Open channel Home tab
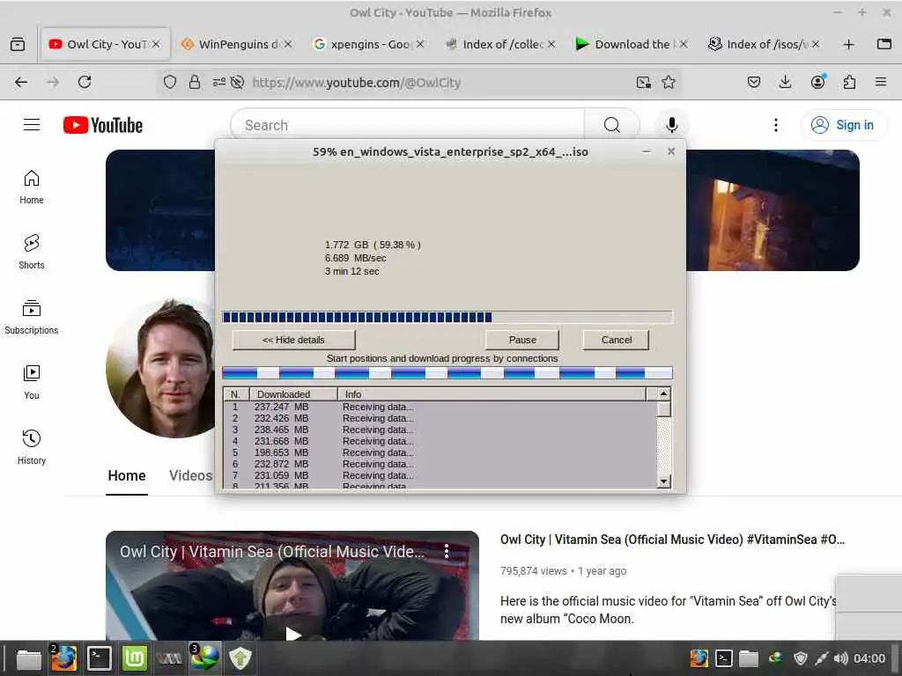 point(127,476)
